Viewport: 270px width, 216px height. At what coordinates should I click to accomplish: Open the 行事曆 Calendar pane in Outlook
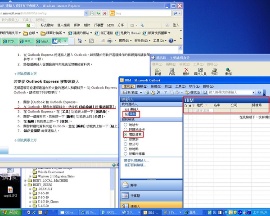click(x=151, y=196)
